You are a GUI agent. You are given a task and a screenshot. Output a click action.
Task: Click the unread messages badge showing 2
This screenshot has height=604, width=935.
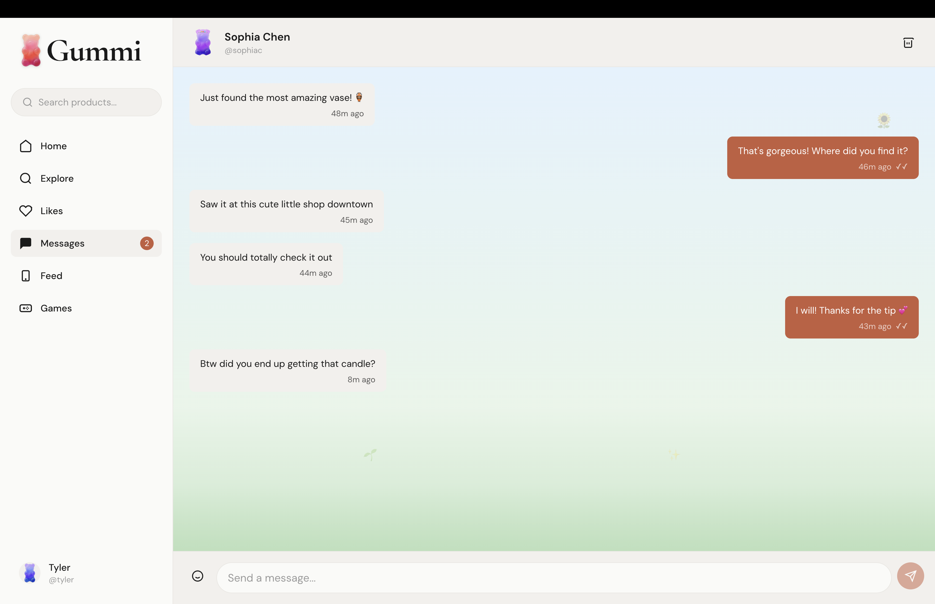point(147,243)
